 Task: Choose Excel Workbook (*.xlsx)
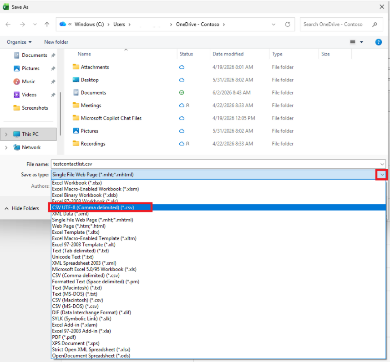pyautogui.click(x=218, y=183)
